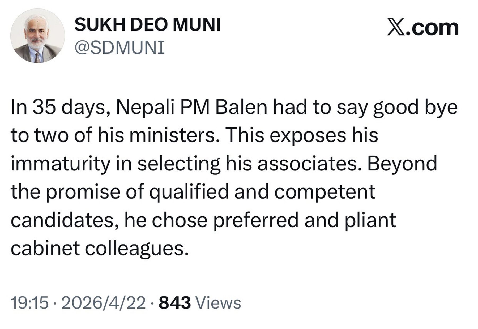Click the SUKH DEO MUNI display name
Image resolution: width=478 pixels, height=329 pixels.
[x=147, y=25]
